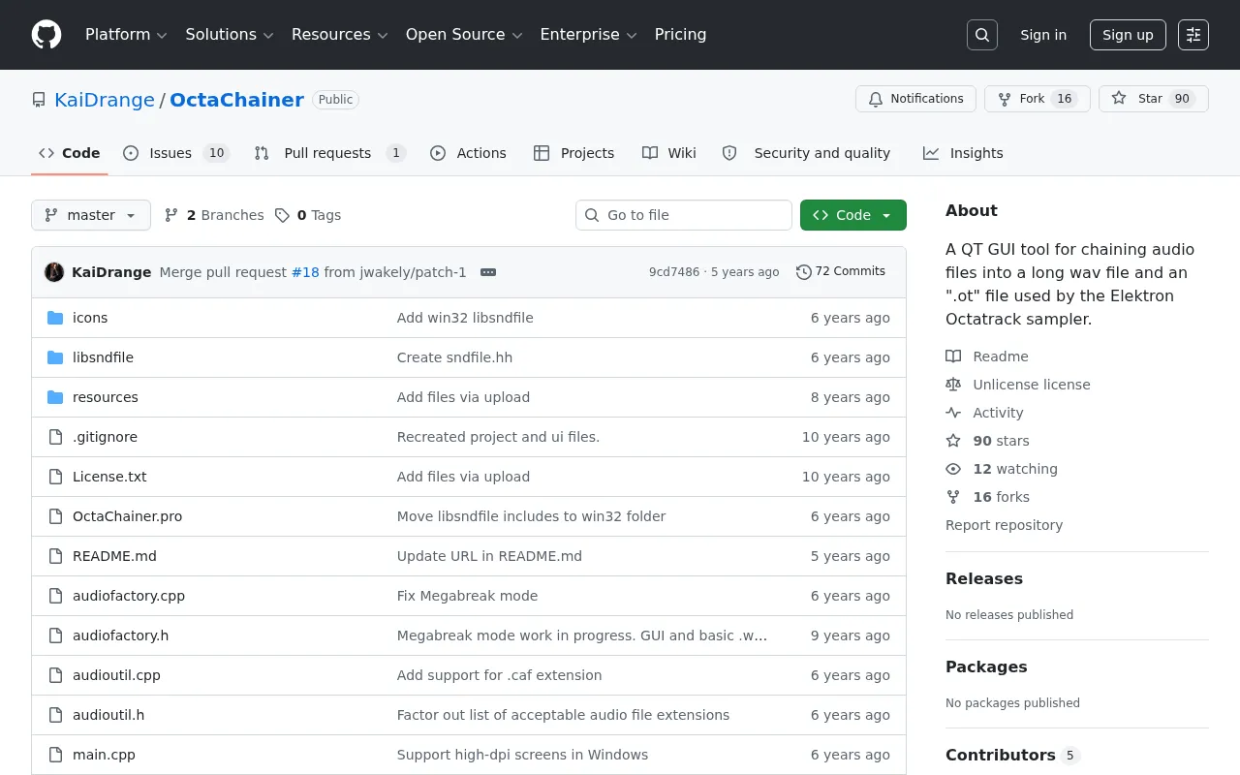Viewport: 1240px width, 775px height.
Task: Open the KaiDrange owner link
Action: [x=105, y=100]
